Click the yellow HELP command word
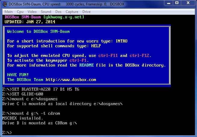 click(96, 46)
